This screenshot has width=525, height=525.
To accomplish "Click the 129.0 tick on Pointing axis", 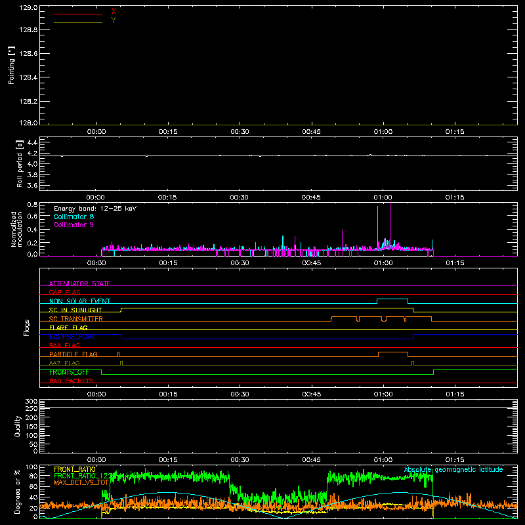I will pyautogui.click(x=28, y=7).
